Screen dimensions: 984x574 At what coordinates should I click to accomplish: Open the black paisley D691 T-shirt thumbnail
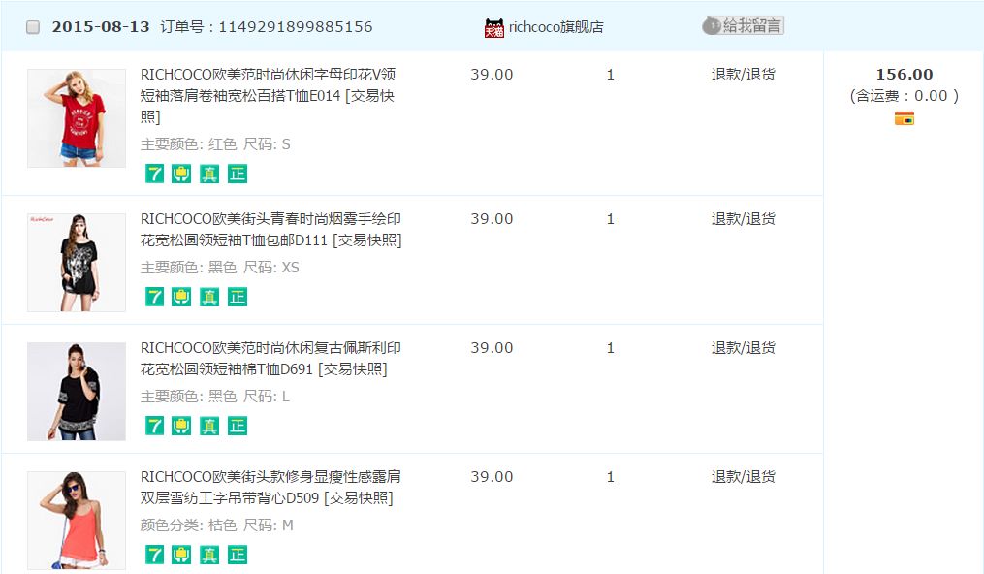point(77,392)
